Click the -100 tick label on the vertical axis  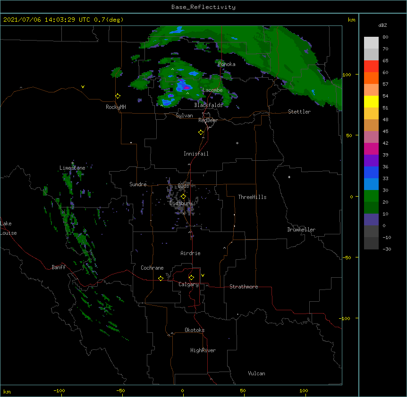[345, 318]
